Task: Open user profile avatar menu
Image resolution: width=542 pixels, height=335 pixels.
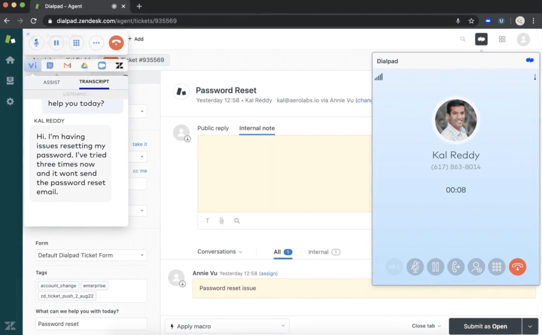Action: [x=523, y=39]
